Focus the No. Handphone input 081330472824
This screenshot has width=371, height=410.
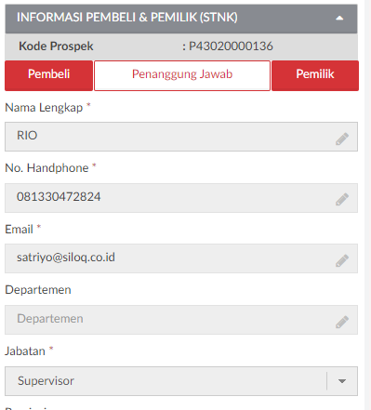click(x=181, y=198)
